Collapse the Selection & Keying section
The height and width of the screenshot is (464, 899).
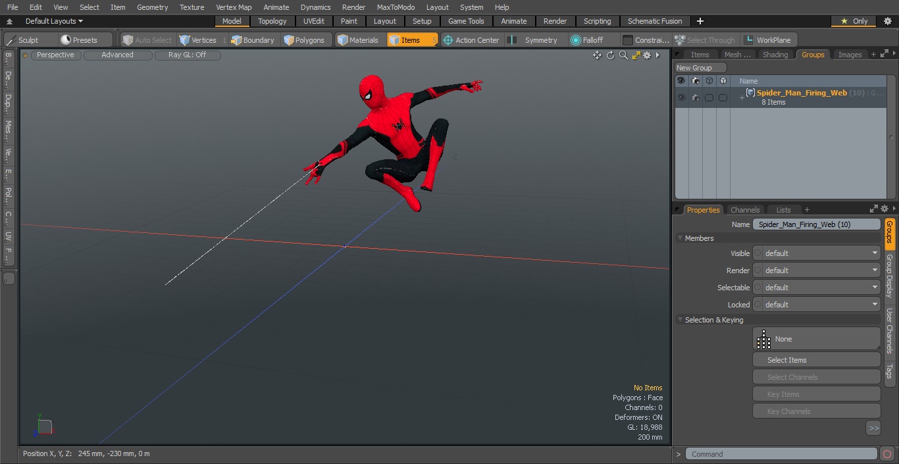680,320
